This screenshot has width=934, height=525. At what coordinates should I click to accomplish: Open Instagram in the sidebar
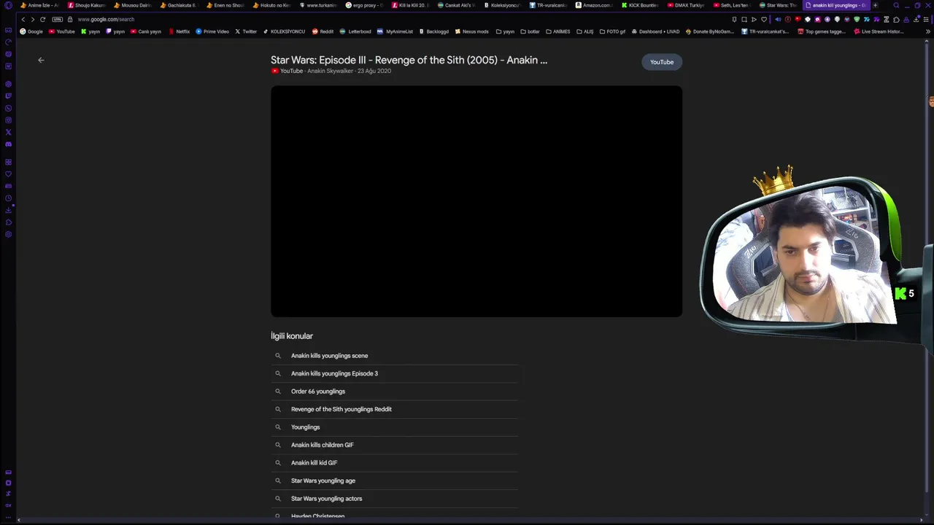click(9, 120)
